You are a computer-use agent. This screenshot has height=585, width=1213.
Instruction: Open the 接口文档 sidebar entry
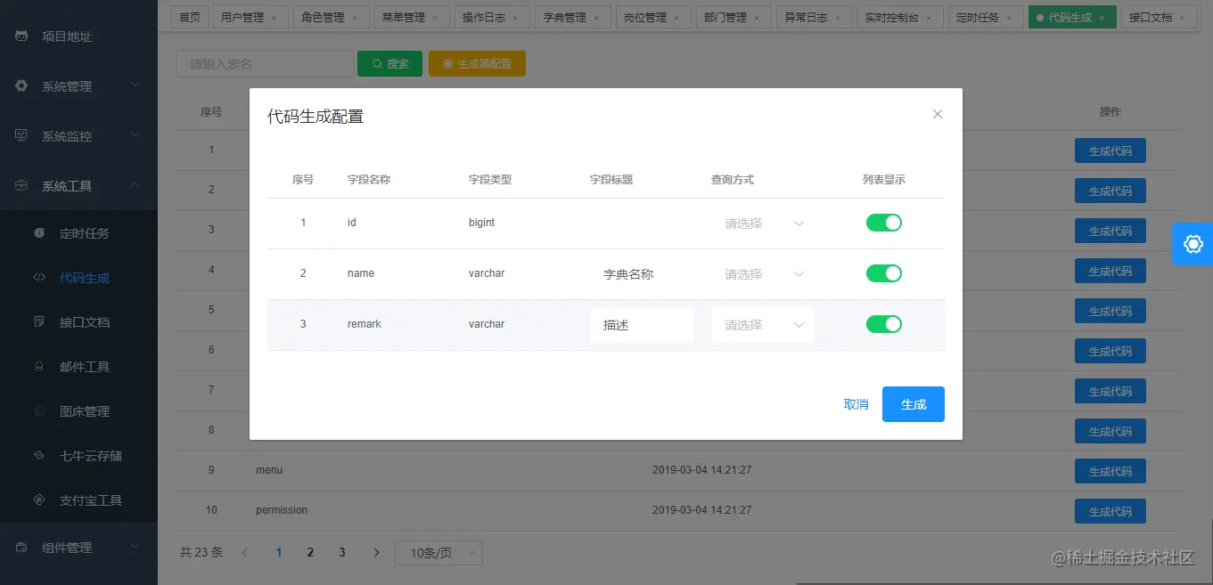click(85, 321)
